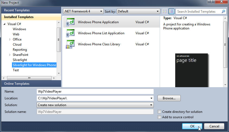This screenshot has width=229, height=132.
Task: Click tree horizontal scrollbar left arrow
Action: [x=4, y=78]
